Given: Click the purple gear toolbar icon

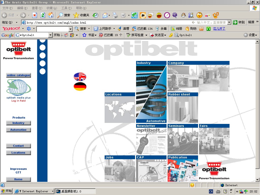Looking at the screenshot, I should [x=175, y=15].
